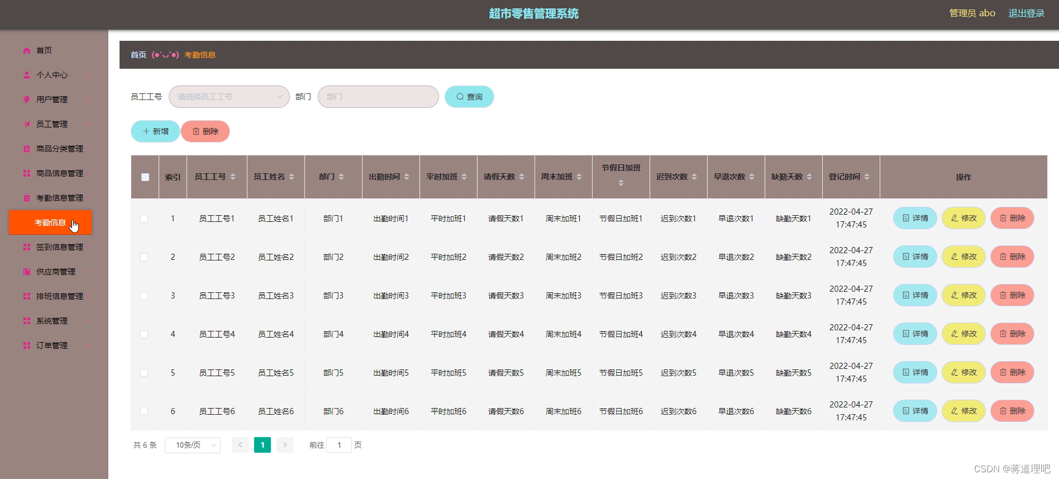Screen dimensions: 1059x479
Task: Click the 商品信息管理 grid icon
Action: tap(26, 173)
